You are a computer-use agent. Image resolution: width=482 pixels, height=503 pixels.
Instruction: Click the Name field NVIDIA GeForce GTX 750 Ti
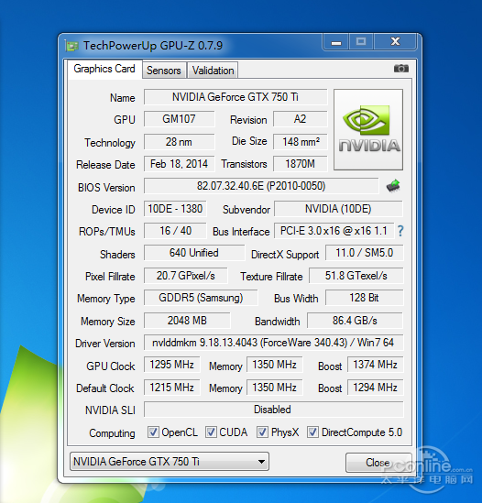point(236,97)
